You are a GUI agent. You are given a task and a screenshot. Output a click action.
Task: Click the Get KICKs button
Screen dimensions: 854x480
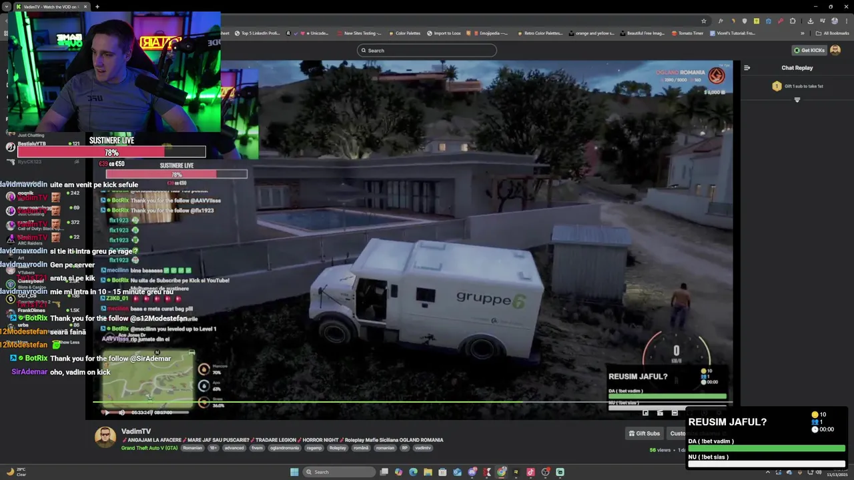(809, 51)
